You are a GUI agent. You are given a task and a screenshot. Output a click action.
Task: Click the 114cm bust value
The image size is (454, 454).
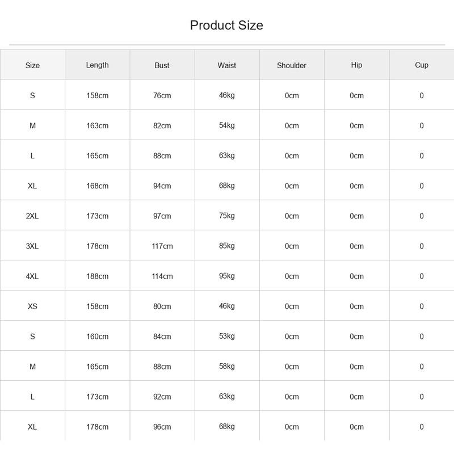(162, 276)
